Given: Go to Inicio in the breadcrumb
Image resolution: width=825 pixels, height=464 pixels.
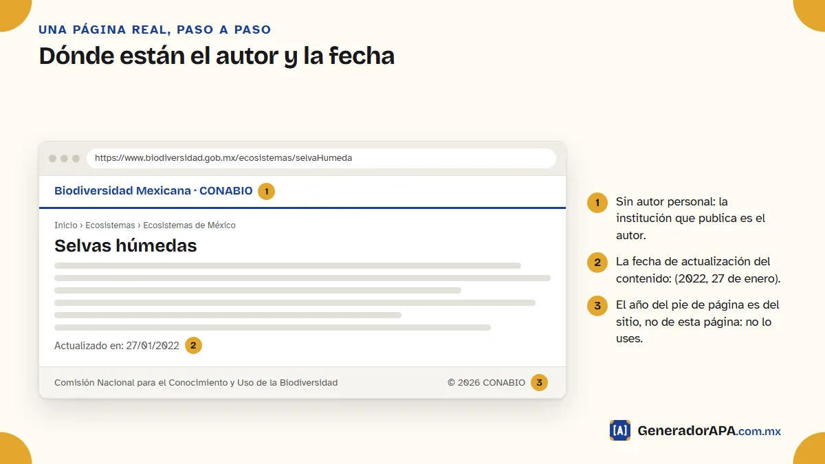Looking at the screenshot, I should (x=66, y=225).
